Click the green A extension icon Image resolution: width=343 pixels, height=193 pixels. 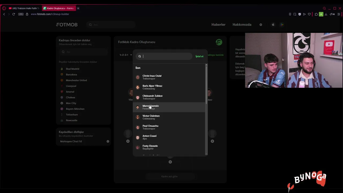click(x=321, y=14)
